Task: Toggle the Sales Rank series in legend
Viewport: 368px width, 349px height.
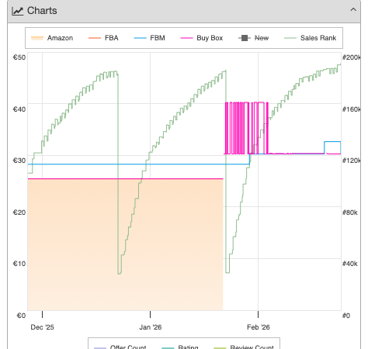Action: (x=310, y=38)
